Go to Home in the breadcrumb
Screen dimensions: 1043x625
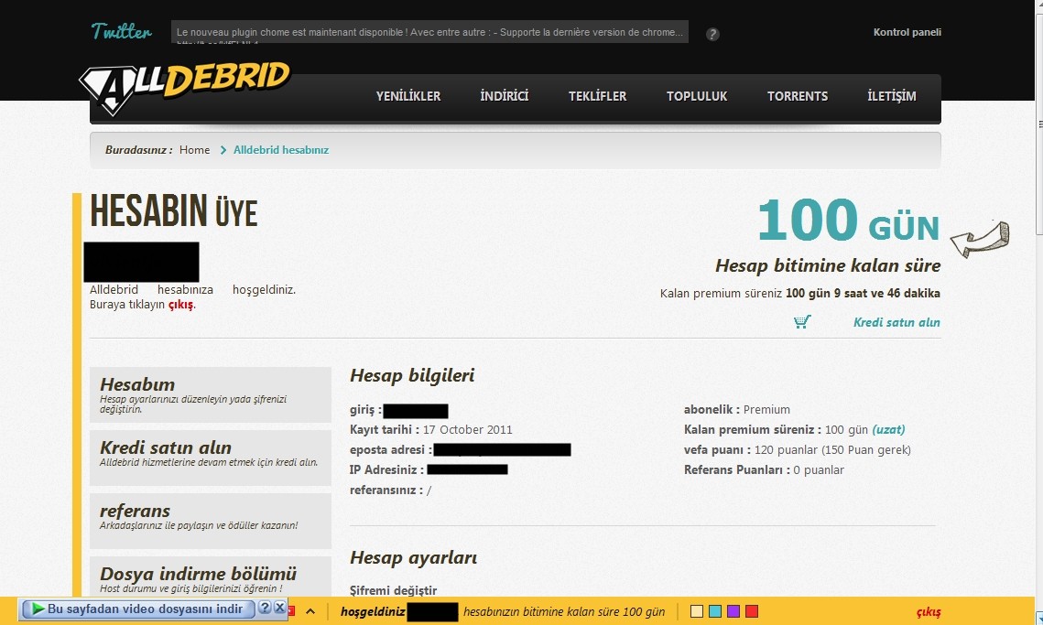(194, 150)
